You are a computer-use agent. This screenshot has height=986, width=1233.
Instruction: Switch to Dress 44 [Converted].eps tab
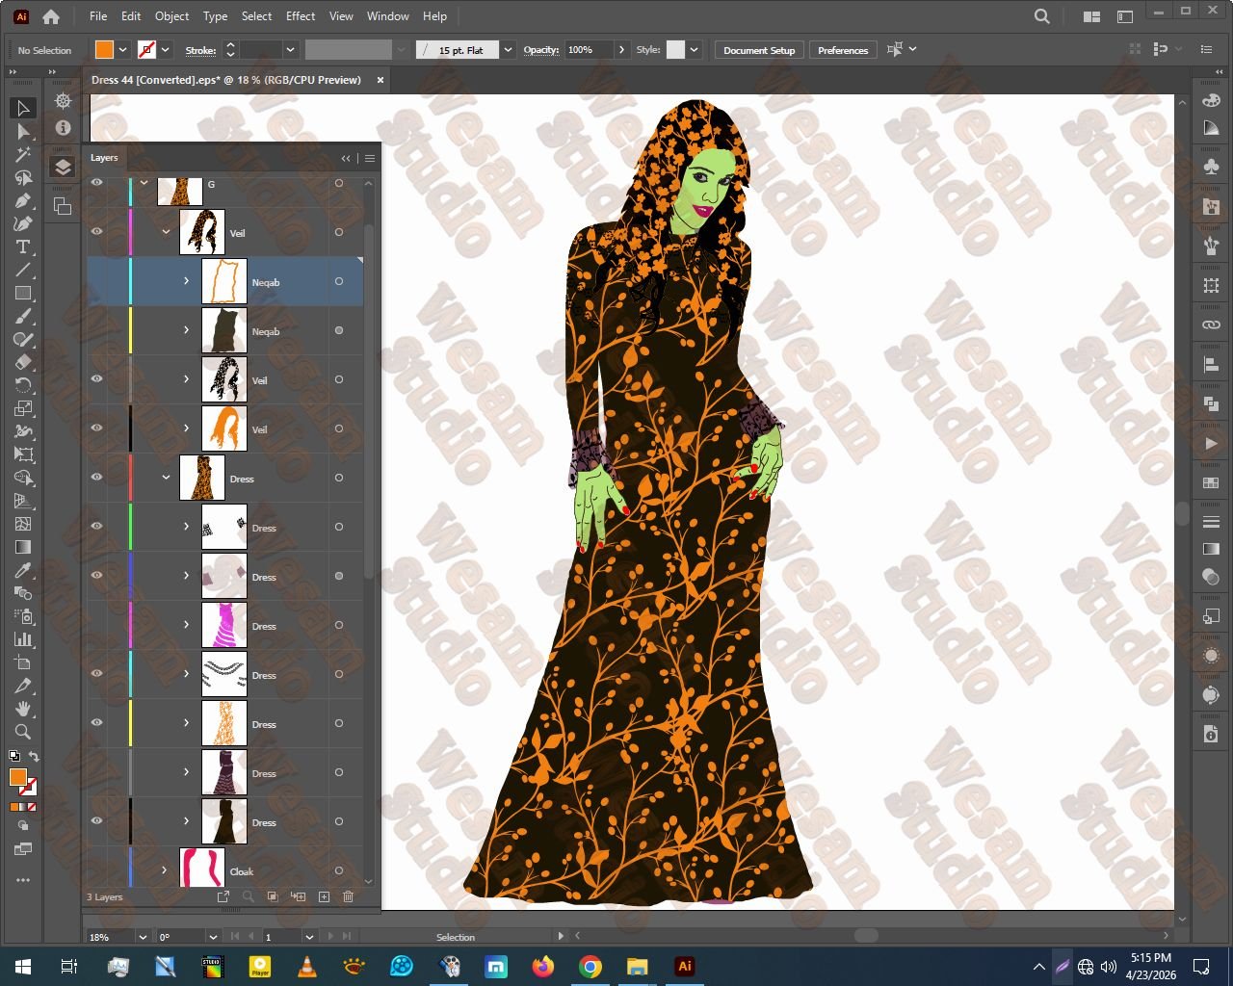click(226, 80)
